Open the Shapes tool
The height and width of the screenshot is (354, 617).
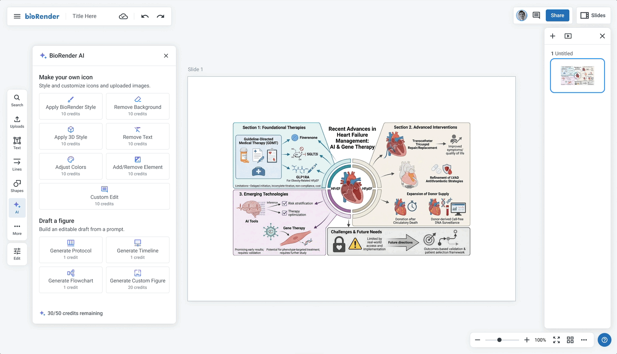[x=17, y=186]
